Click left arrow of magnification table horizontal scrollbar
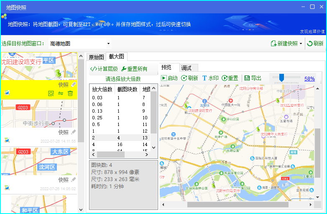The image size is (327, 214). (93, 154)
